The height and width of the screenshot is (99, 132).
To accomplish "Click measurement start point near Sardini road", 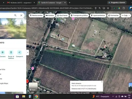I will coord(44,45).
